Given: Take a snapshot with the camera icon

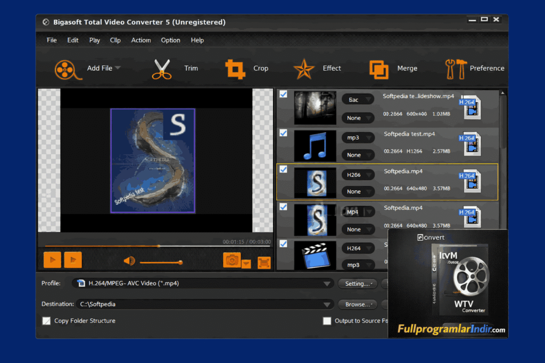Looking at the screenshot, I should 231,260.
